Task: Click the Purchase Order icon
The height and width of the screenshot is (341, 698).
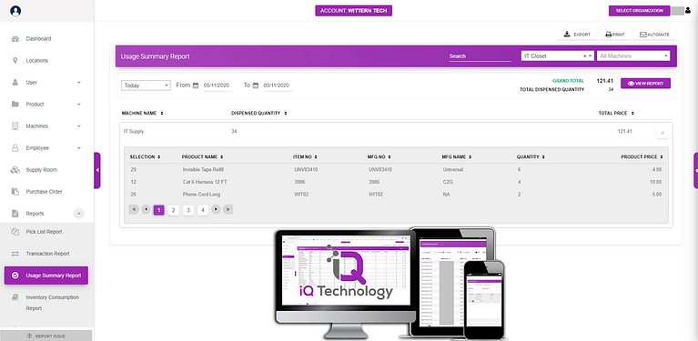Action: tap(15, 192)
